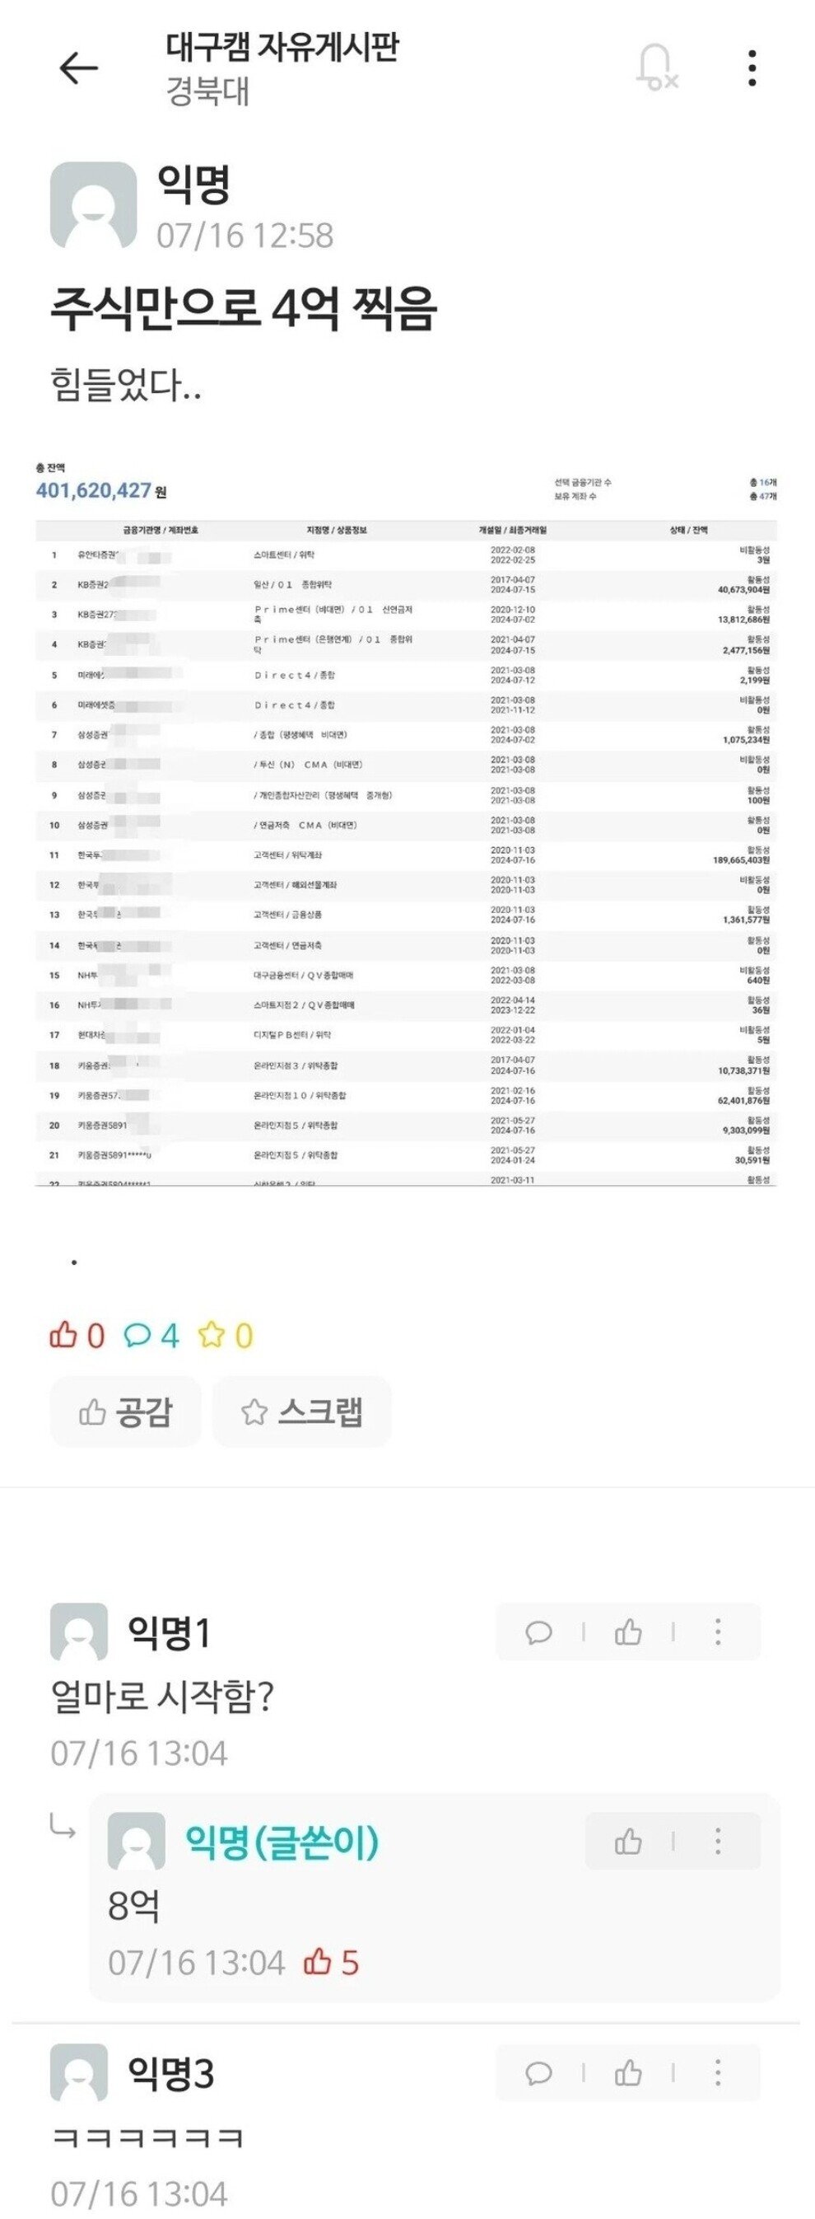The height and width of the screenshot is (2219, 815).
Task: Open more options on 익명(글쓴이) reply
Action: [718, 1842]
